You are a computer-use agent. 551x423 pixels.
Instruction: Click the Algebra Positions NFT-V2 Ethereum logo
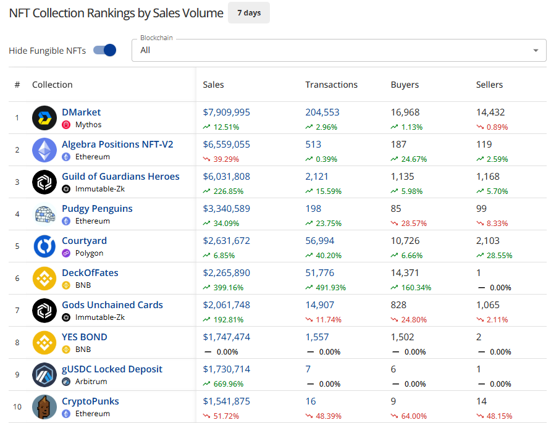coord(44,150)
